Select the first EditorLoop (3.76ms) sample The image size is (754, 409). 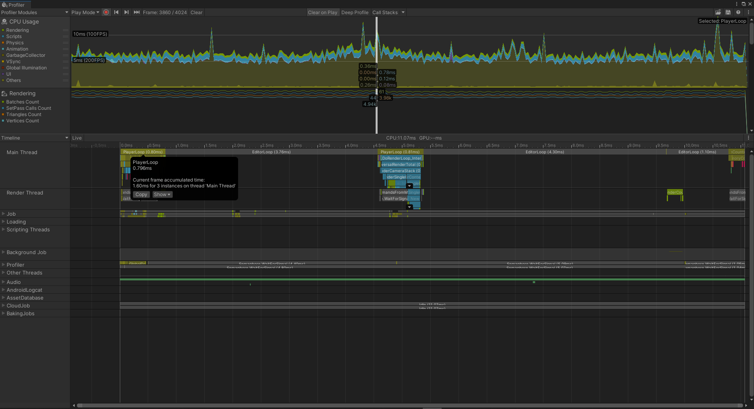[272, 152]
